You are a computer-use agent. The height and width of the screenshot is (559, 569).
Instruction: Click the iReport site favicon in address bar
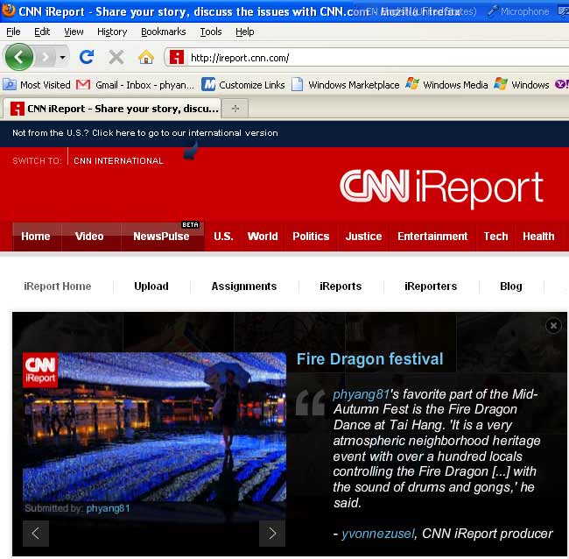[177, 57]
